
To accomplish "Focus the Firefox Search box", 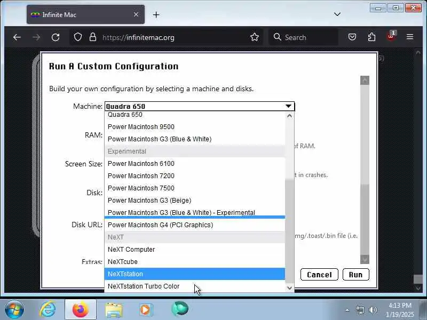I will 304,37.
